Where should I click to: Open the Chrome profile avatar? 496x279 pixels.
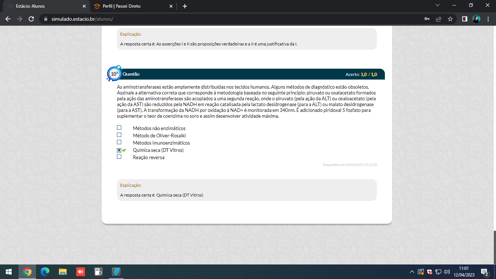(x=476, y=19)
